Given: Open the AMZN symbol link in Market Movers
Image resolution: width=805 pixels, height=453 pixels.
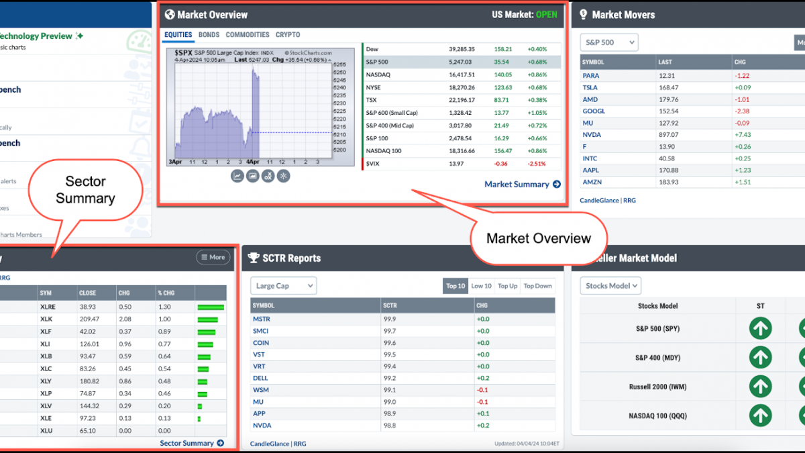Looking at the screenshot, I should coord(591,182).
